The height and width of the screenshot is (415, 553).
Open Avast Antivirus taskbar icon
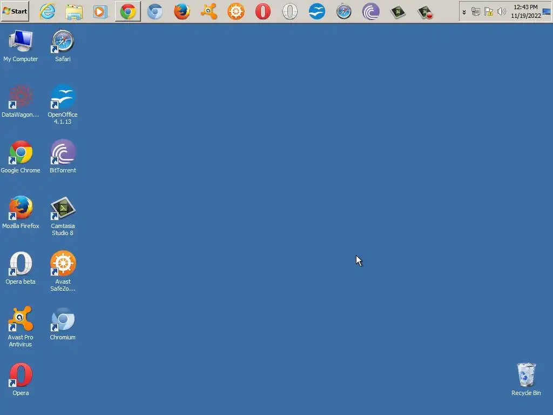click(x=209, y=12)
